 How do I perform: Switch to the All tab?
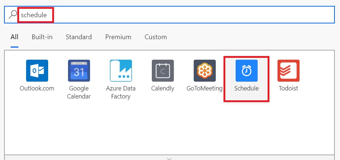[14, 37]
